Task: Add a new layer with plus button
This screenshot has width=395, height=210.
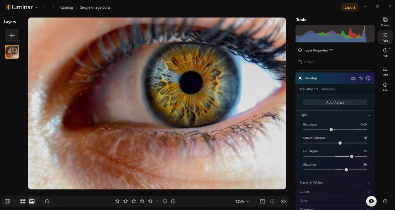Action: (12, 35)
